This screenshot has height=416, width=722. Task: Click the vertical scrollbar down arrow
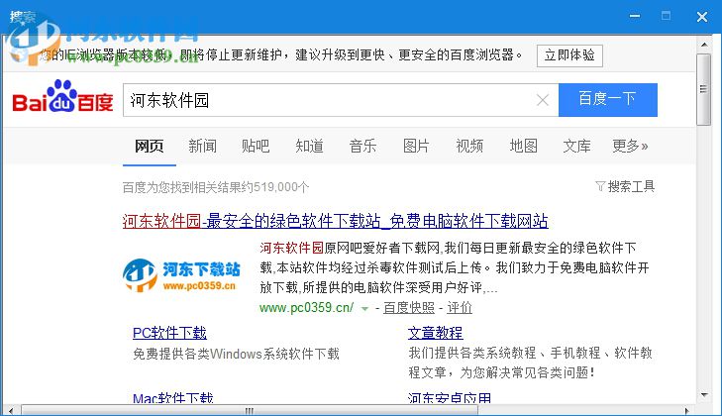coord(704,395)
